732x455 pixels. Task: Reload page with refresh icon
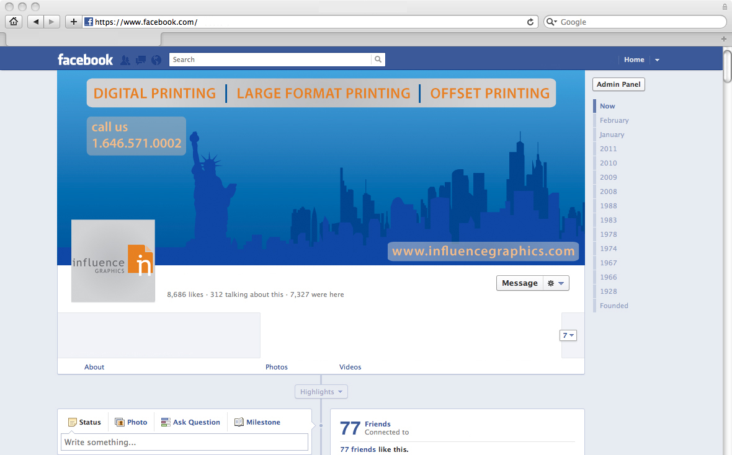point(530,22)
